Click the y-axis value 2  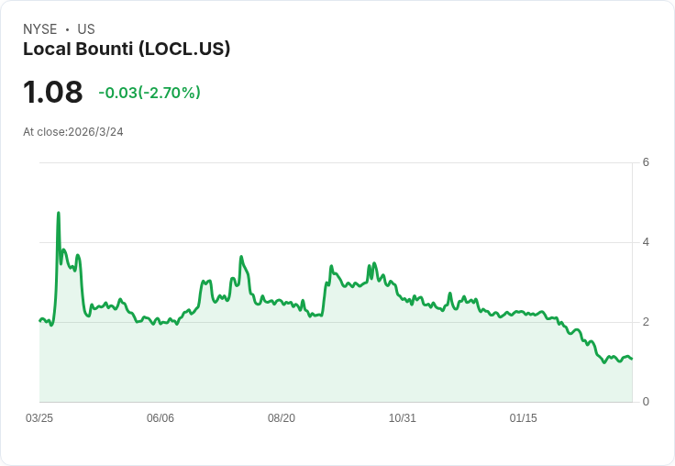pos(647,322)
